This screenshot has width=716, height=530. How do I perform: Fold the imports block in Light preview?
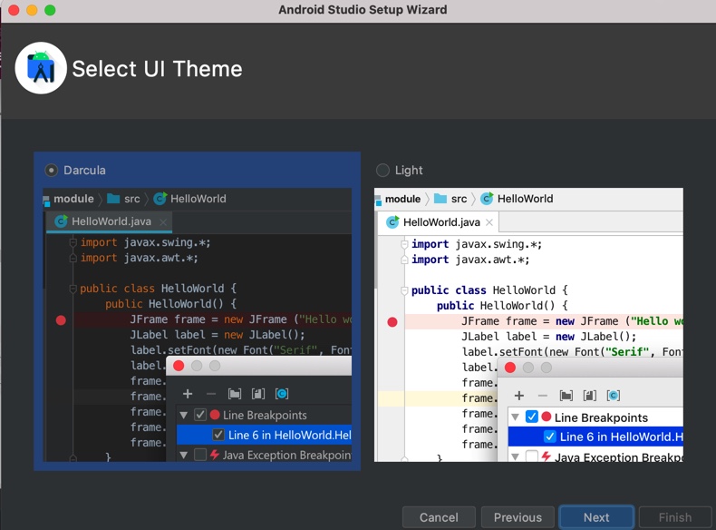pos(404,244)
